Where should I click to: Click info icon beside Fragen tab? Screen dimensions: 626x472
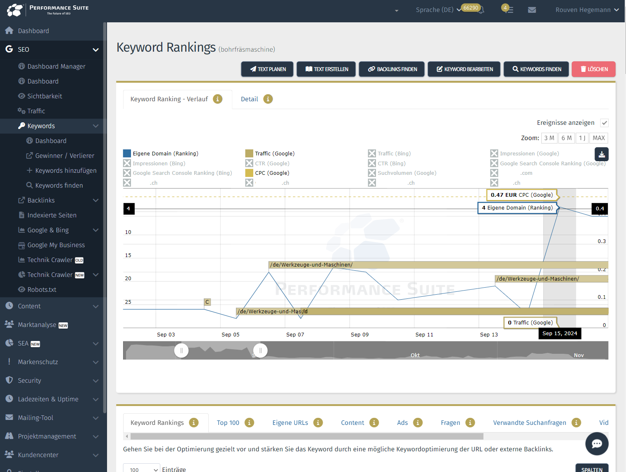(x=470, y=422)
